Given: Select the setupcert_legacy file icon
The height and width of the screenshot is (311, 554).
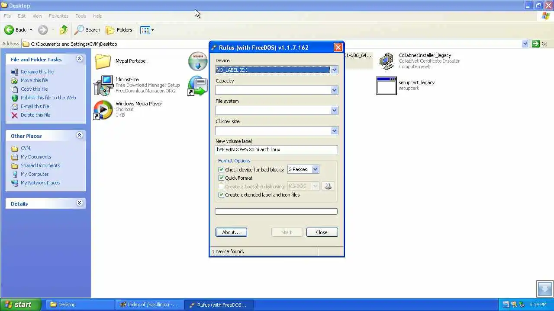Looking at the screenshot, I should pos(387,86).
